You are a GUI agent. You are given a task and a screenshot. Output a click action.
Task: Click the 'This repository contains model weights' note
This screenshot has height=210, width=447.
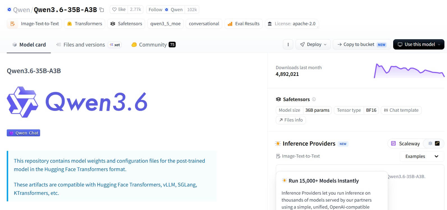click(109, 165)
